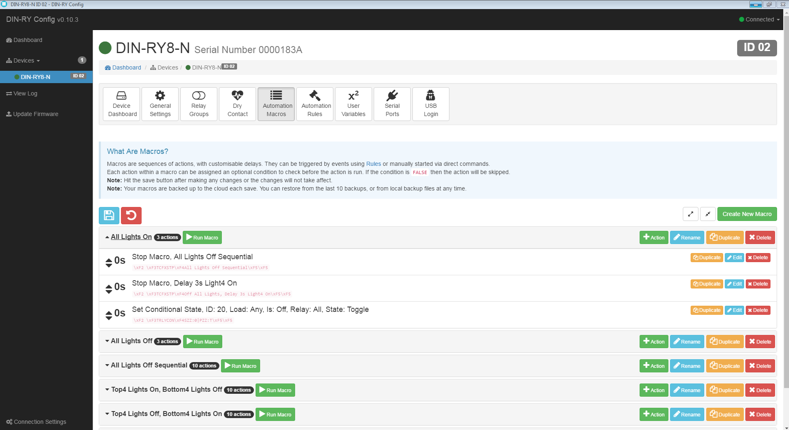Open the Serial Ports section
This screenshot has height=430, width=789.
392,104
